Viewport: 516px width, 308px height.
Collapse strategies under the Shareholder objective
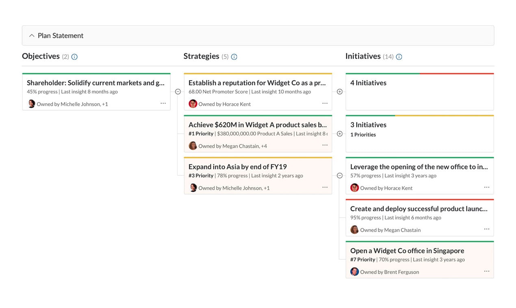(178, 92)
